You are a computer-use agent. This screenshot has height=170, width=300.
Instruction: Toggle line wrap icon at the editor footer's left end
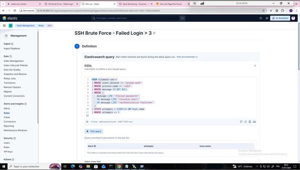pyautogui.click(x=87, y=121)
